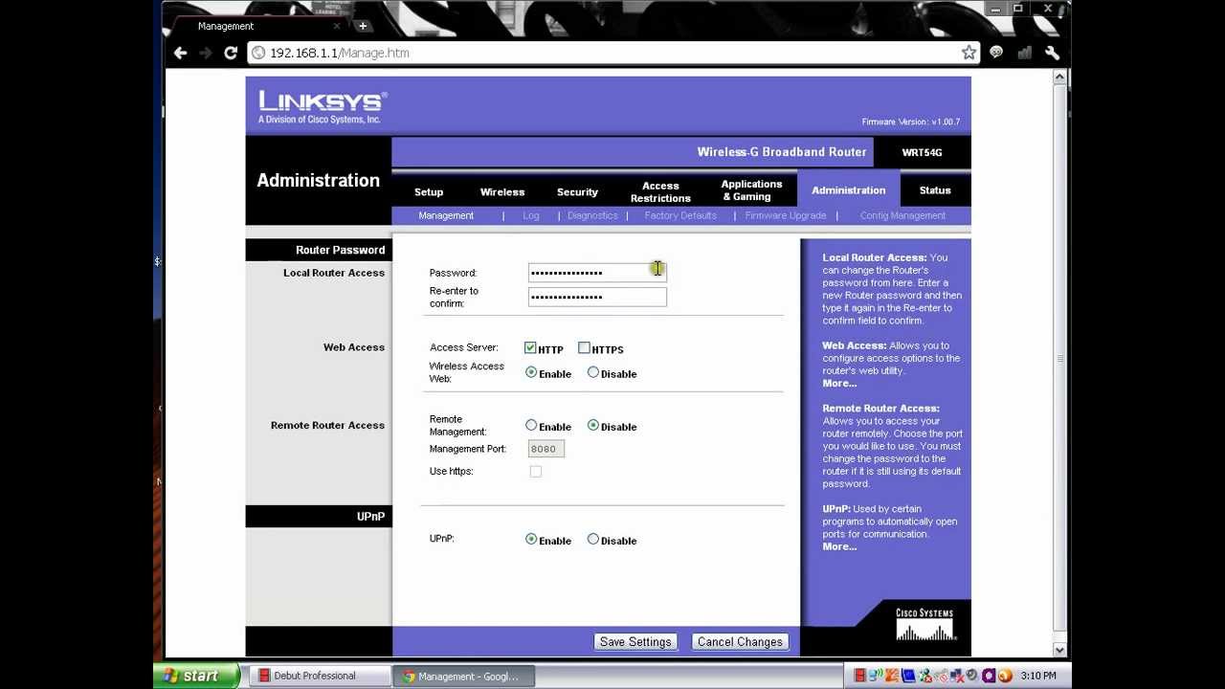The height and width of the screenshot is (689, 1225).
Task: Open the Log sub-tab
Action: [x=531, y=215]
